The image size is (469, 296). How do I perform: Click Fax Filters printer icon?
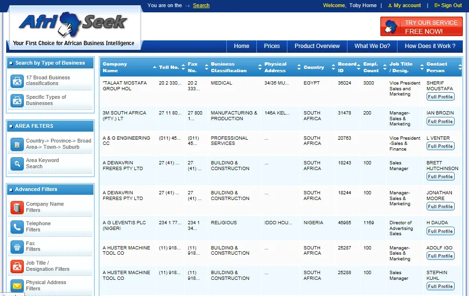click(17, 247)
